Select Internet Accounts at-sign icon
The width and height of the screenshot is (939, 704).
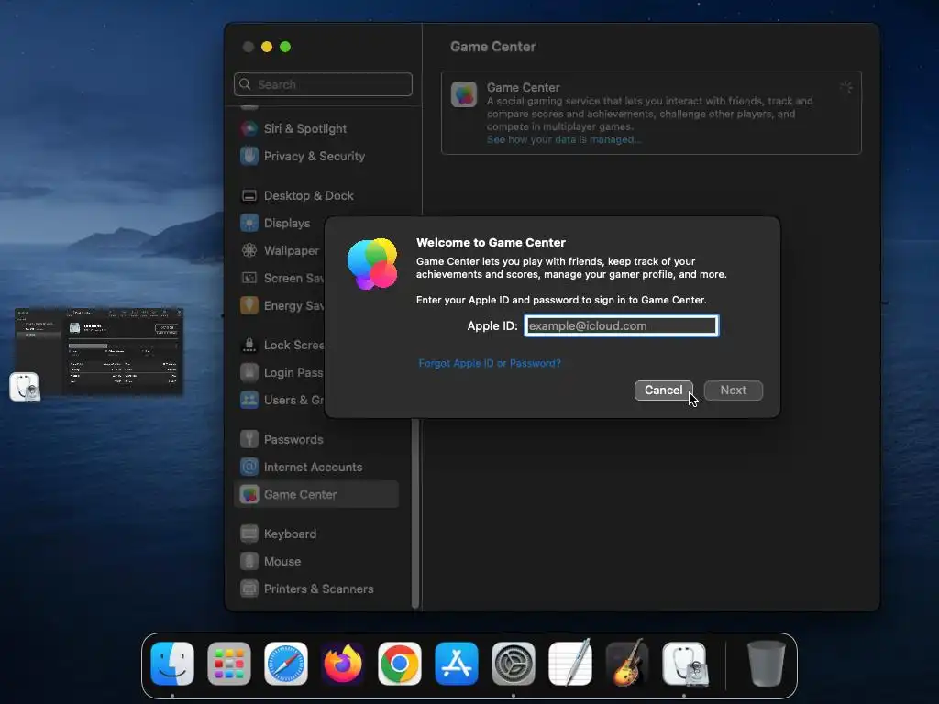point(249,467)
